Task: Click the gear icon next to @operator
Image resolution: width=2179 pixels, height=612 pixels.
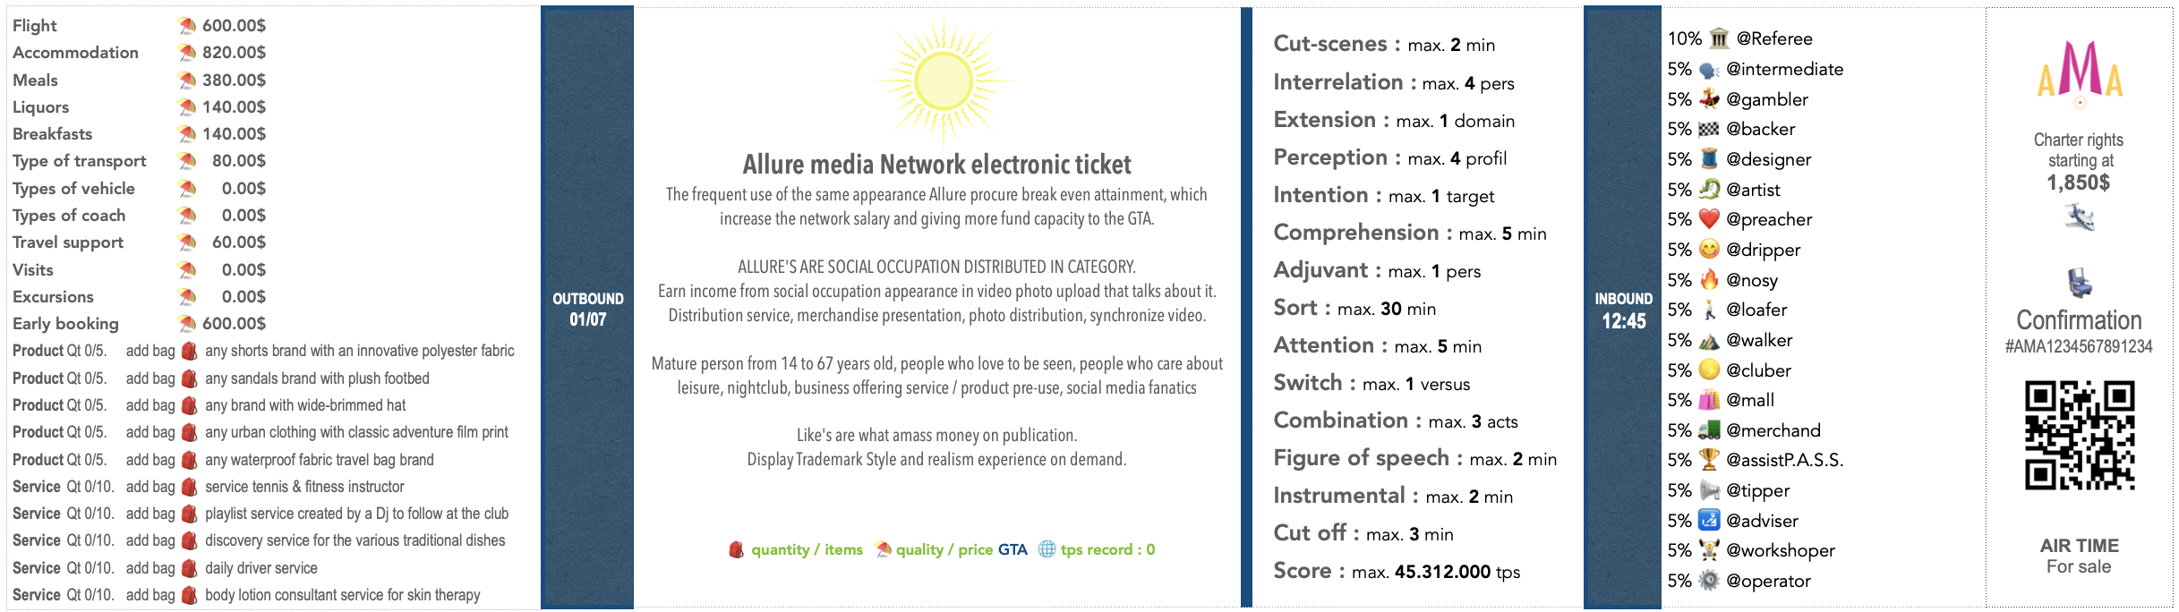Action: click(x=1709, y=581)
